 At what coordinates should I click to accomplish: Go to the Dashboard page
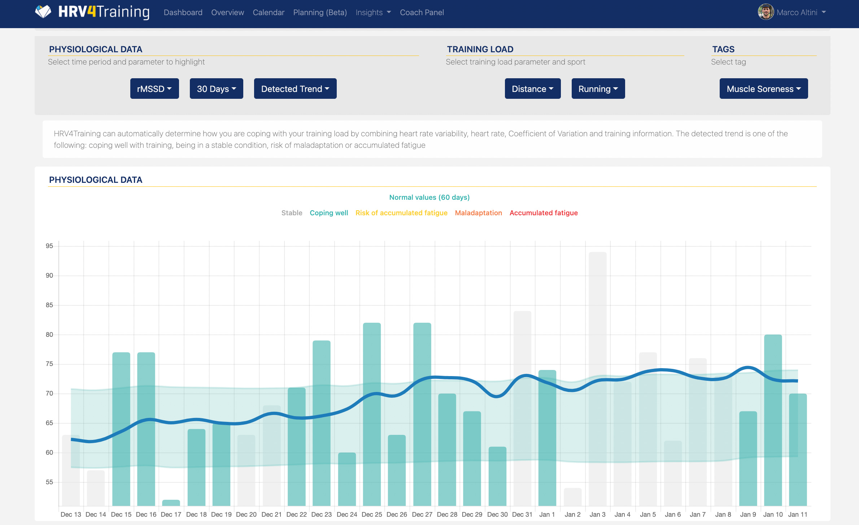click(183, 13)
